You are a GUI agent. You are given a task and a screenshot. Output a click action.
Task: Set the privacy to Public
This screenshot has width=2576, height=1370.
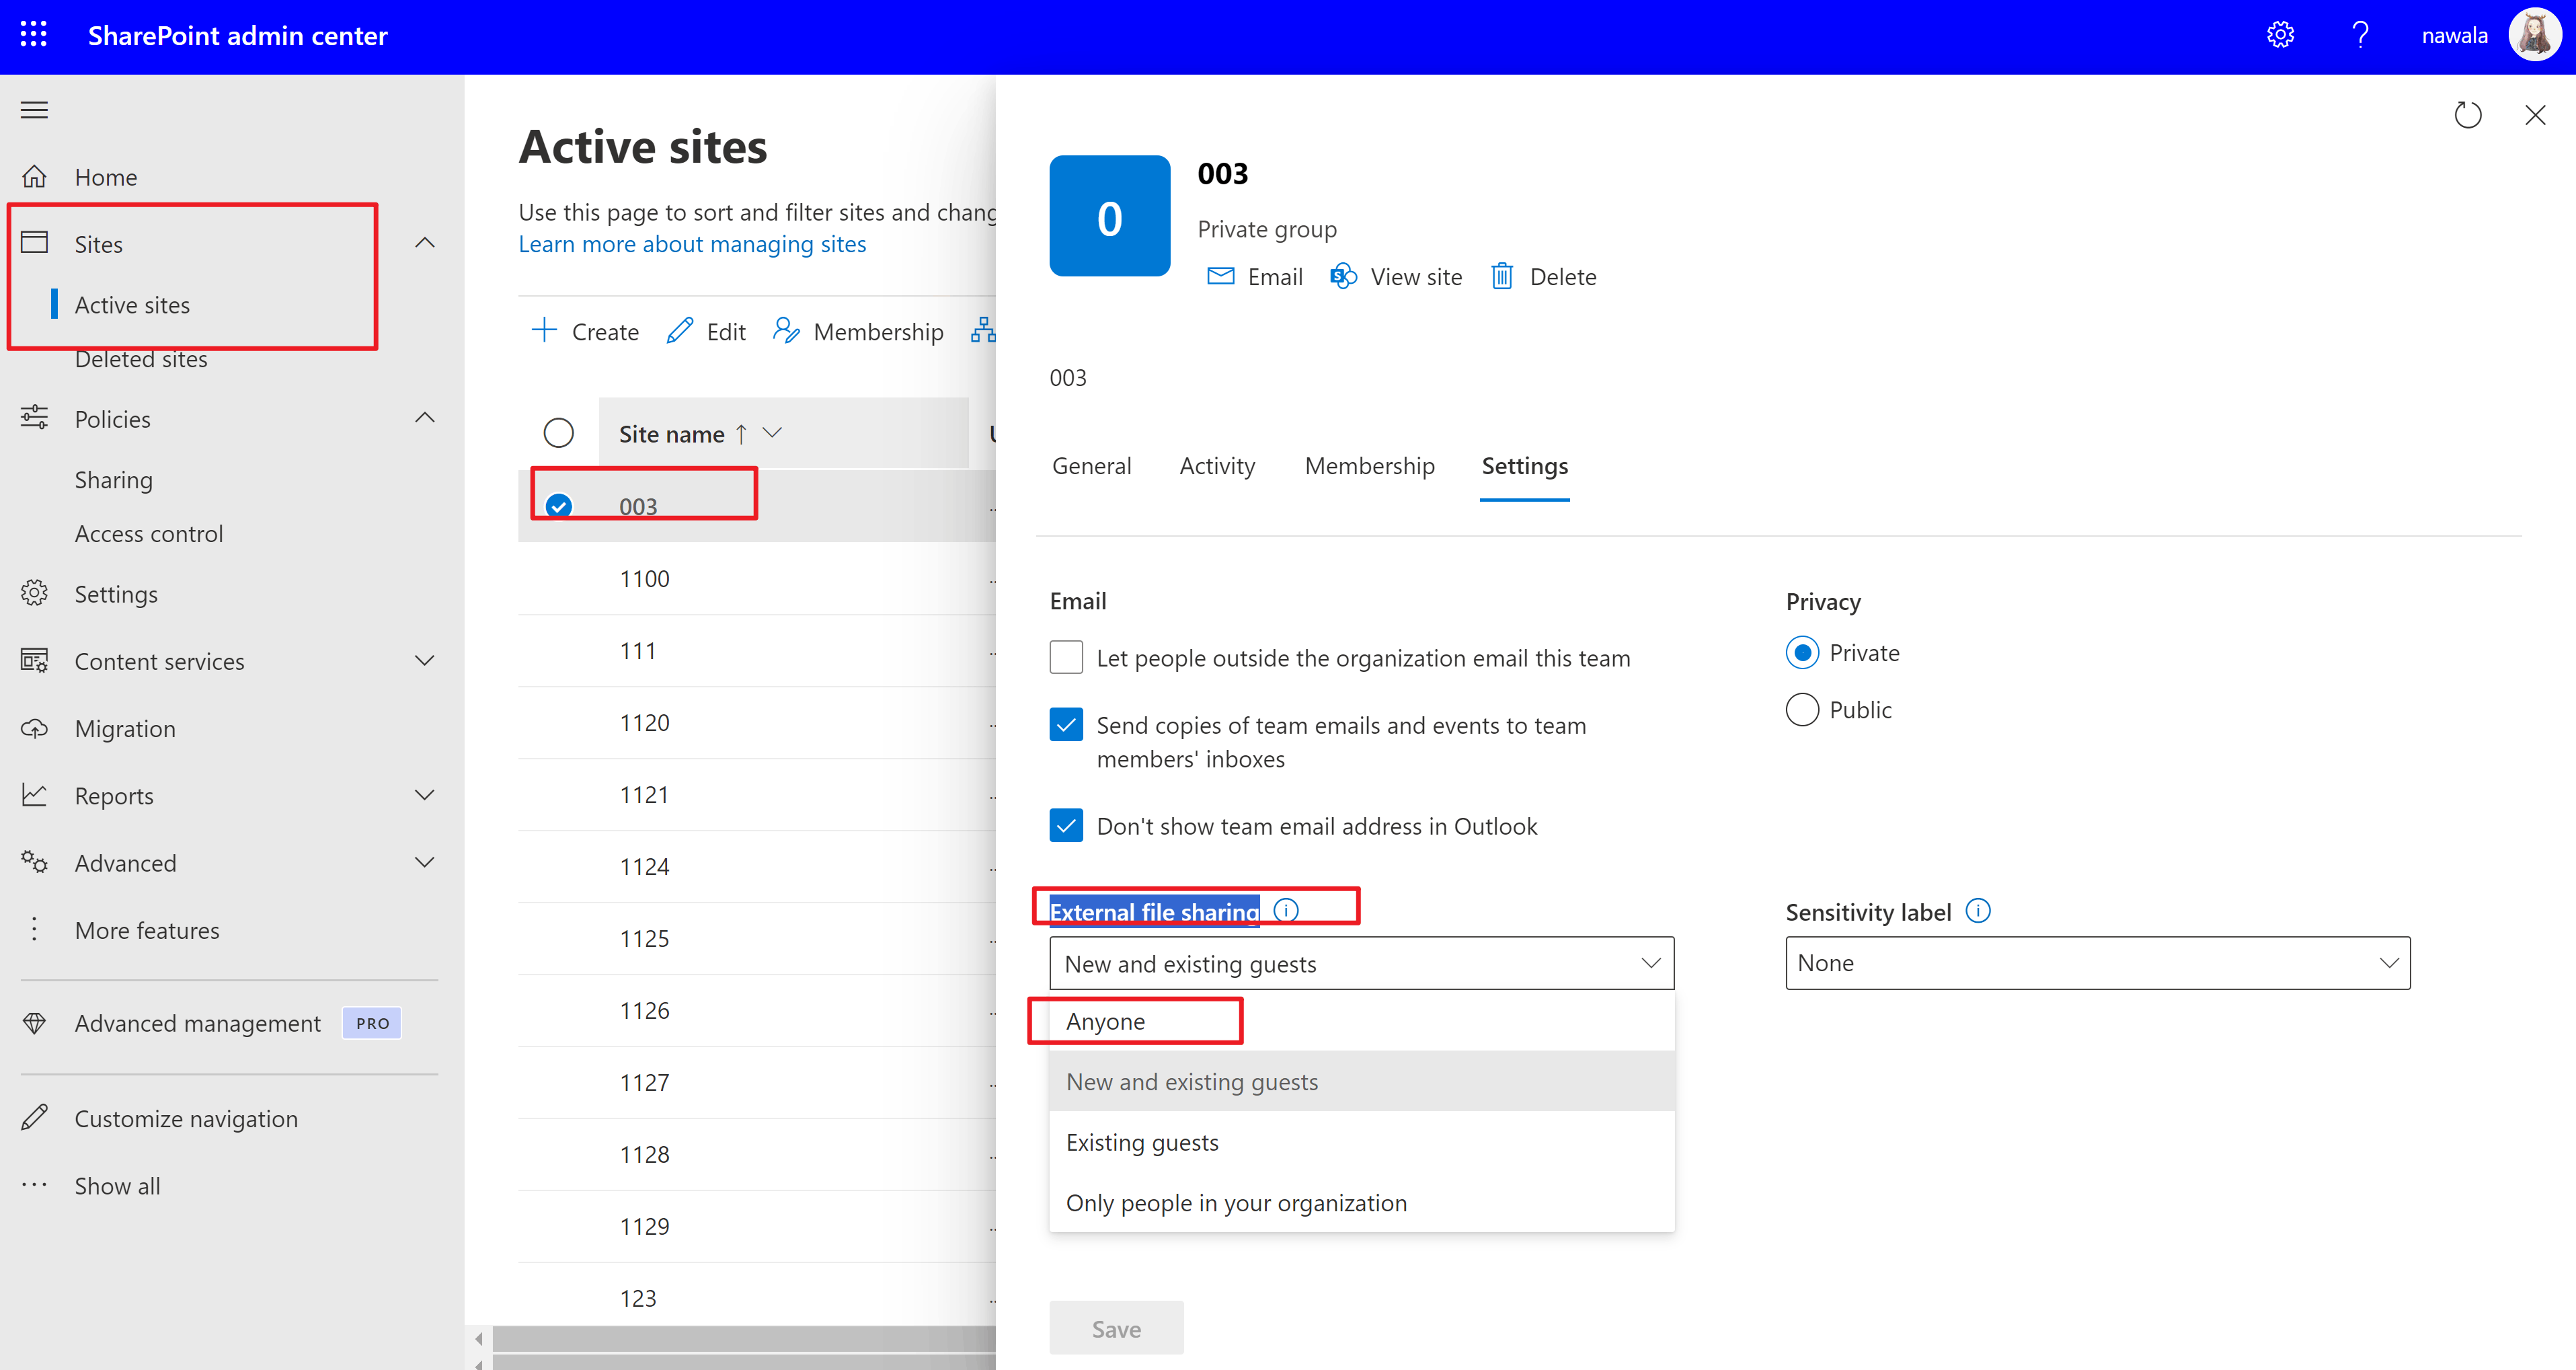click(1802, 709)
